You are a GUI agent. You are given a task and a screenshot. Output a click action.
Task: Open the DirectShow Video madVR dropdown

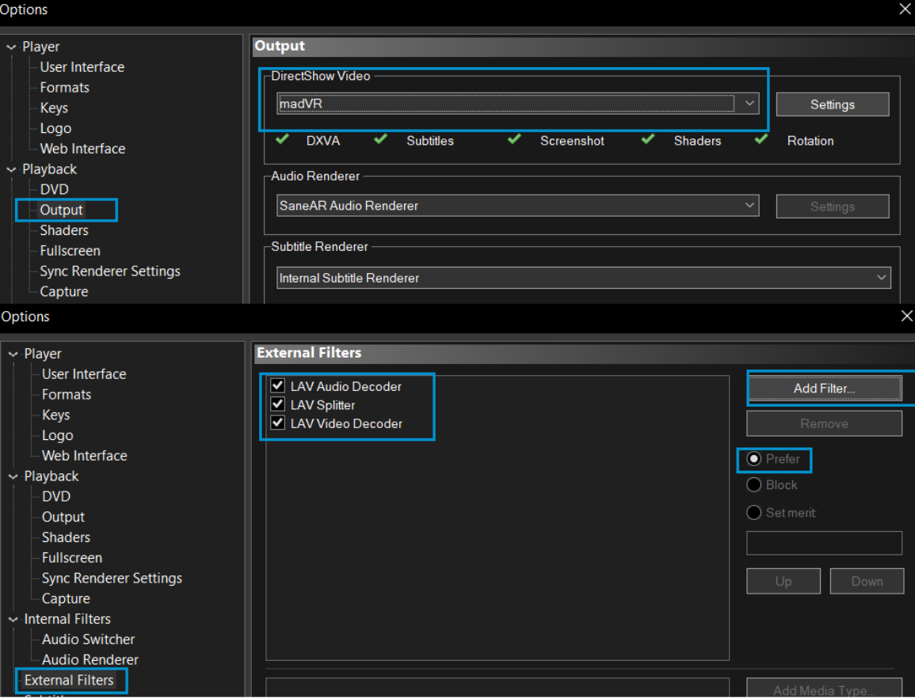coord(749,104)
